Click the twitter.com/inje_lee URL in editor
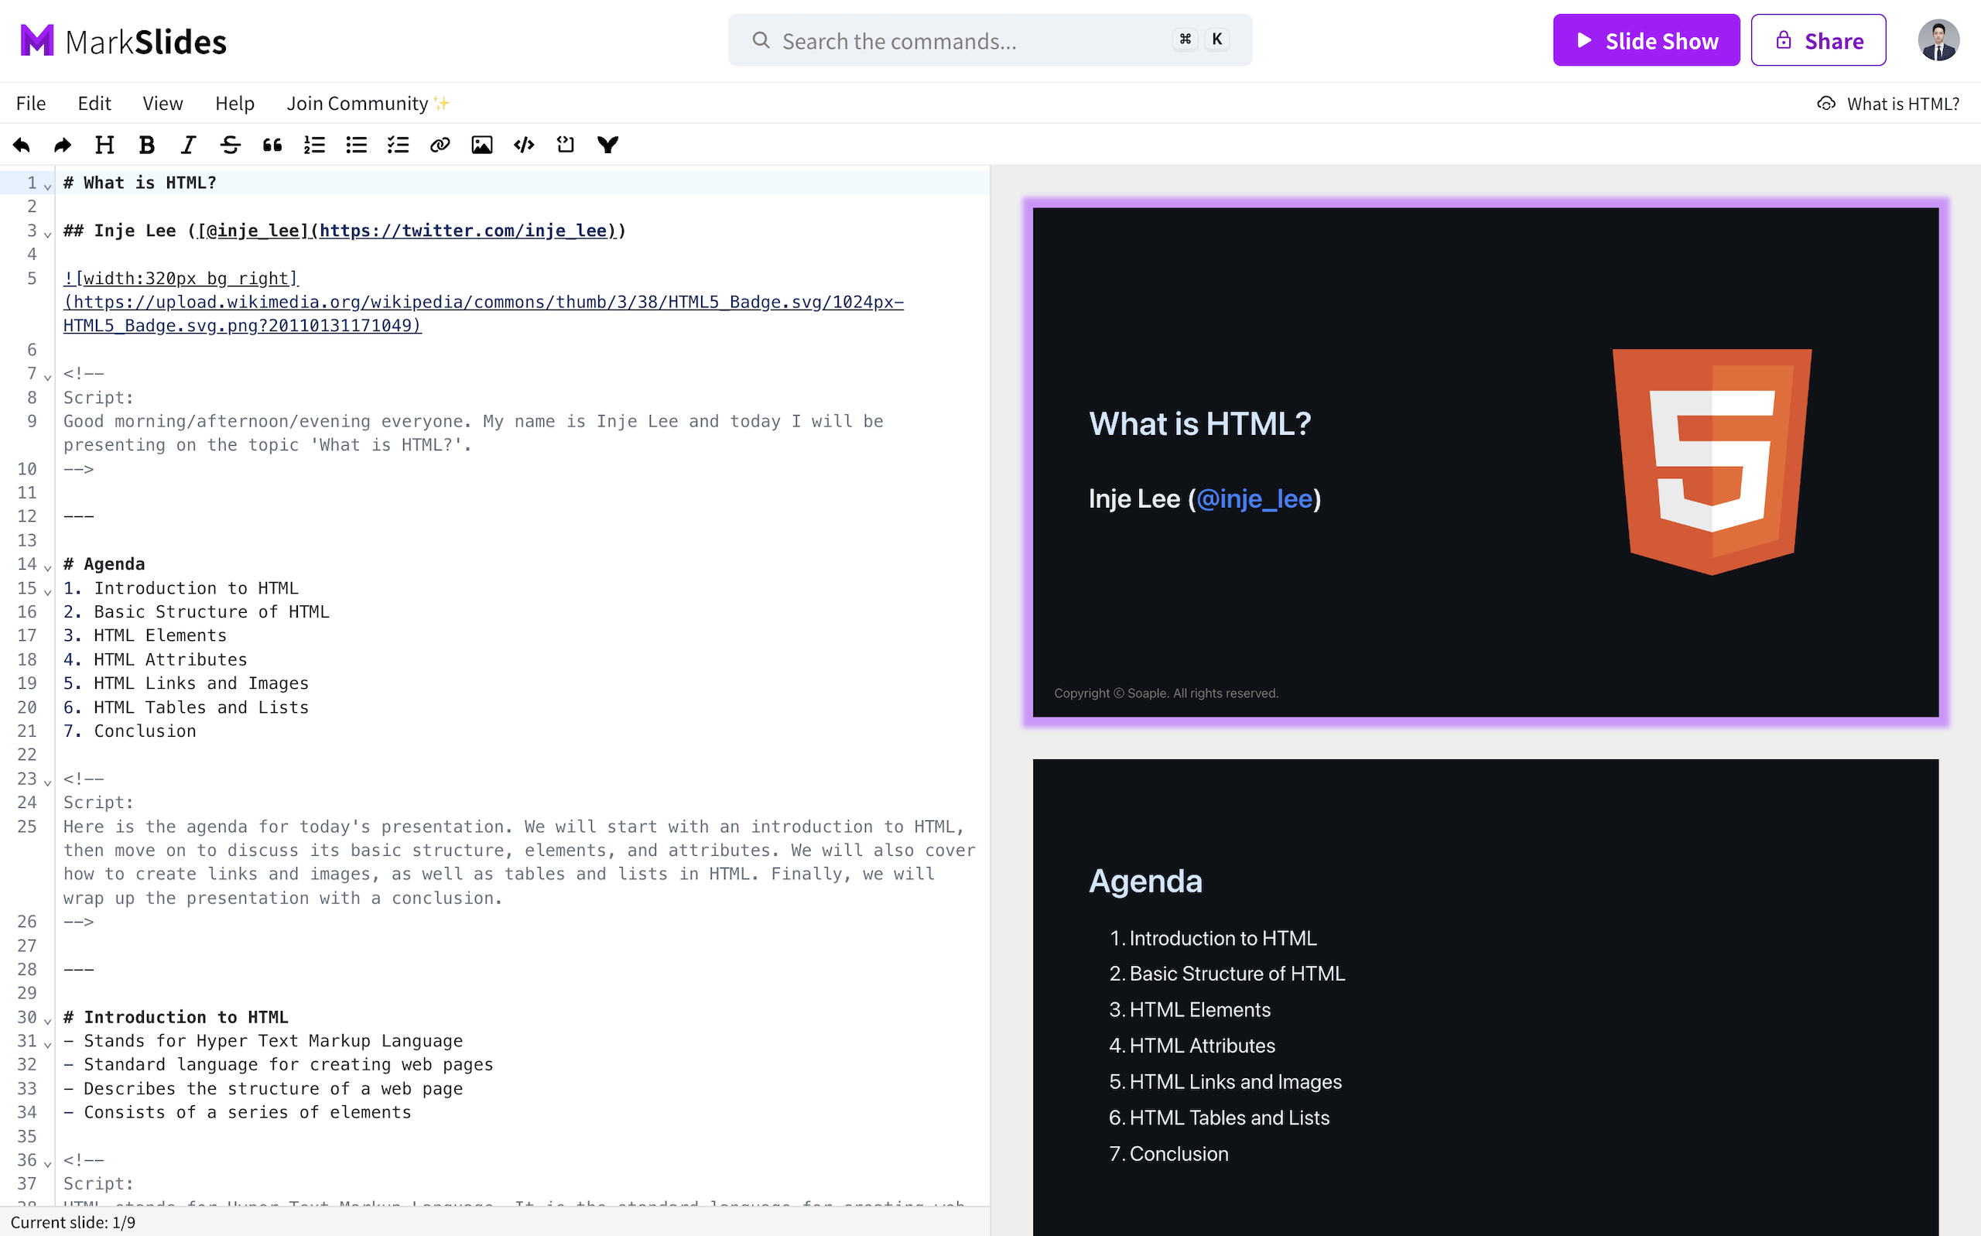 click(463, 231)
